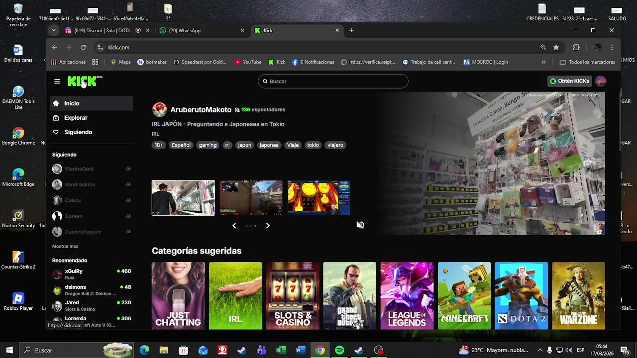Viewport: 637px width, 358px height.
Task: Open Just Chatting category
Action: 178,296
